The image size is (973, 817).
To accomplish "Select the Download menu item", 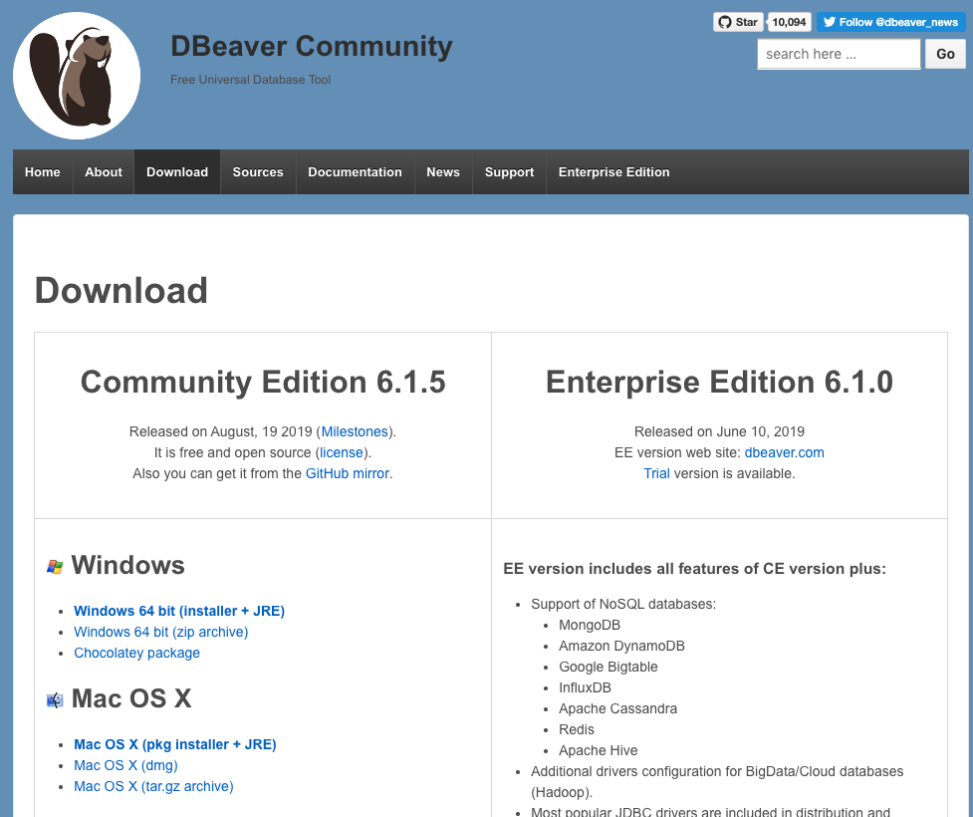I will coord(177,172).
